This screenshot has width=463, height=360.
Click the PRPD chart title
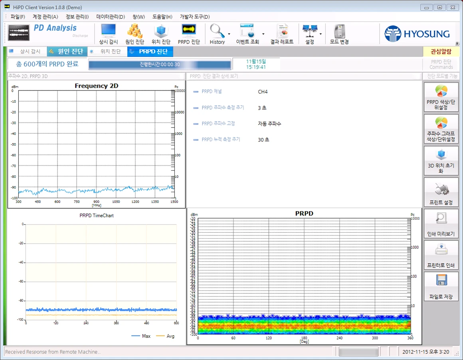304,213
